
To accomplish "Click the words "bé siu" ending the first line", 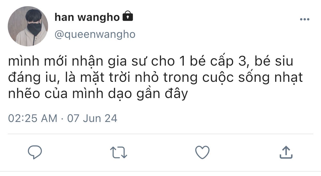I will coord(274,61).
